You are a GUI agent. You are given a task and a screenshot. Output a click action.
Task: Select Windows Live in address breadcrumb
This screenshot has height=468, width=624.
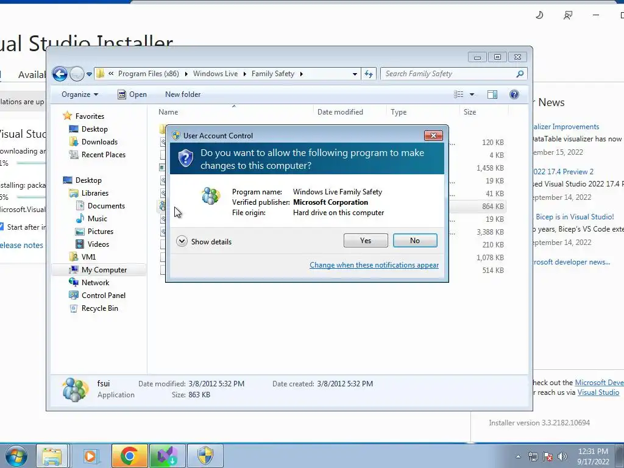(x=215, y=74)
